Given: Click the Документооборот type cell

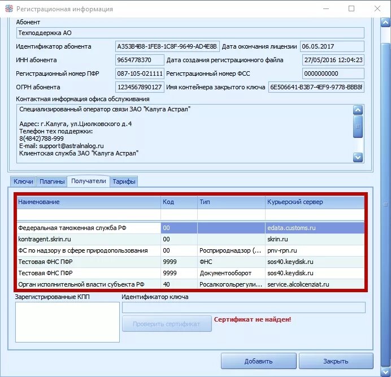Looking at the screenshot, I should (232, 273).
